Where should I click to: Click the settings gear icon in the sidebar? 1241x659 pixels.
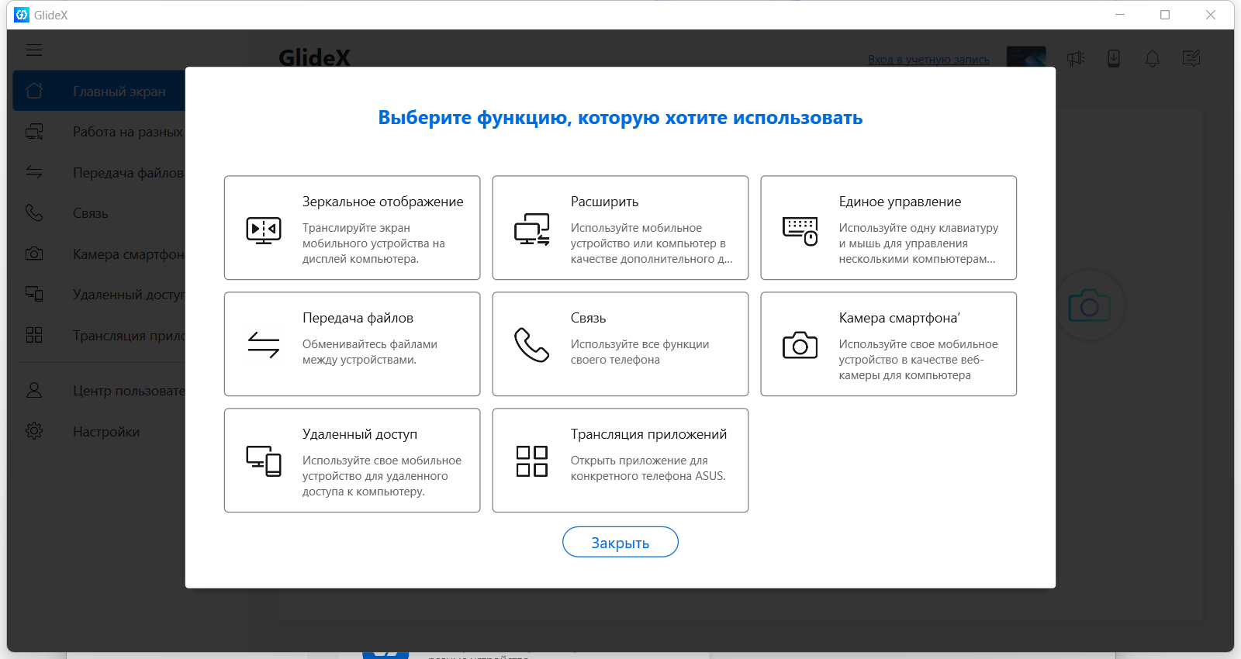pyautogui.click(x=34, y=431)
